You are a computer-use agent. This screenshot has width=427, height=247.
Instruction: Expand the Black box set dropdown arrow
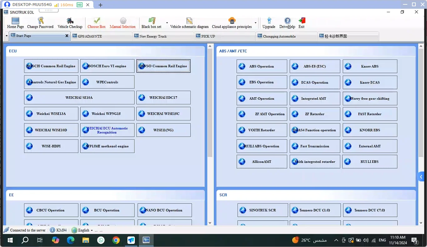coord(167,23)
